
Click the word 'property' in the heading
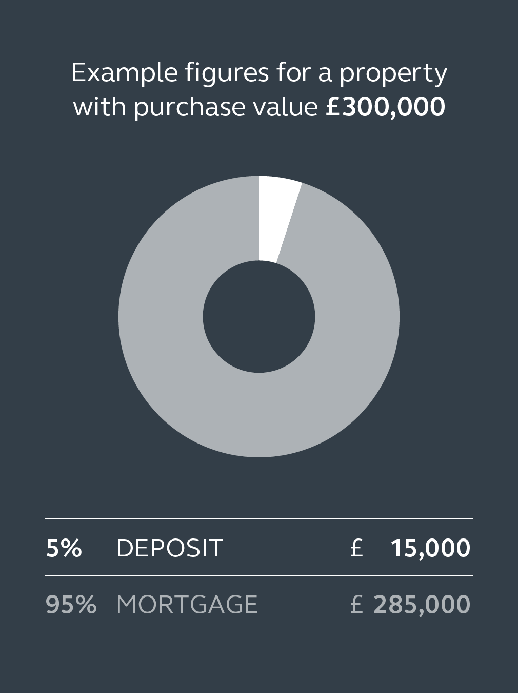393,74
